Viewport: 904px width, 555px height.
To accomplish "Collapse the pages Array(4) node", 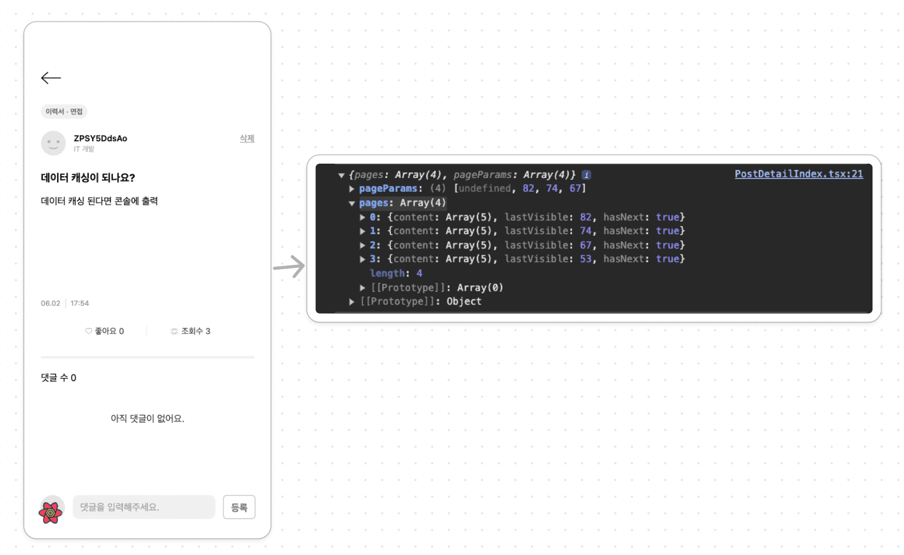I will (x=352, y=203).
